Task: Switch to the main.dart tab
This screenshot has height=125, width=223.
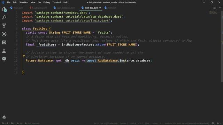Action: (x=16, y=8)
